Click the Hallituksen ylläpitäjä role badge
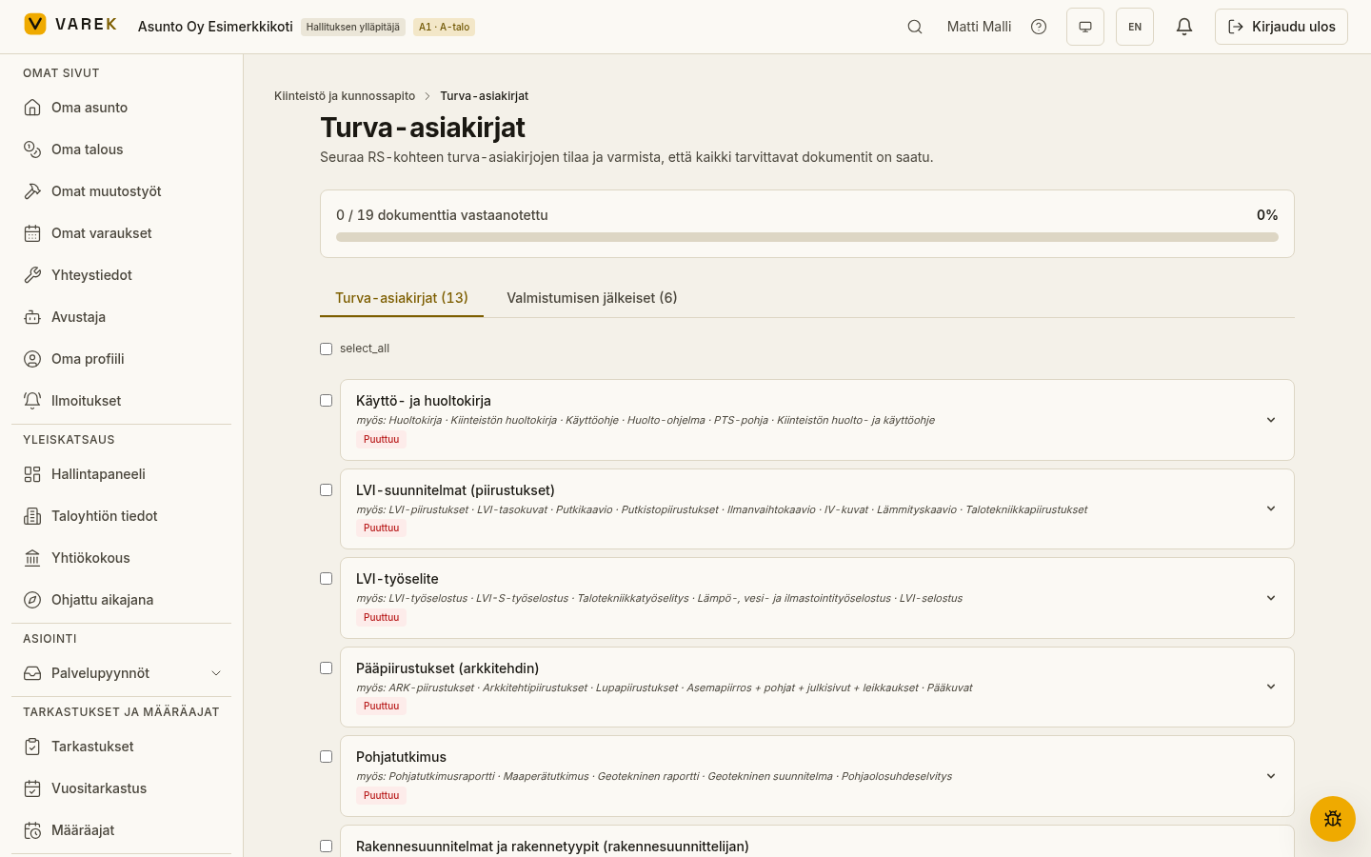 (353, 27)
